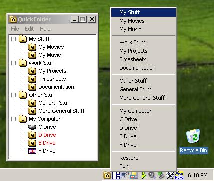Screen dimensions: 214x181
Task: Click the folder icon beside red E Drive
Action: (x=32, y=143)
